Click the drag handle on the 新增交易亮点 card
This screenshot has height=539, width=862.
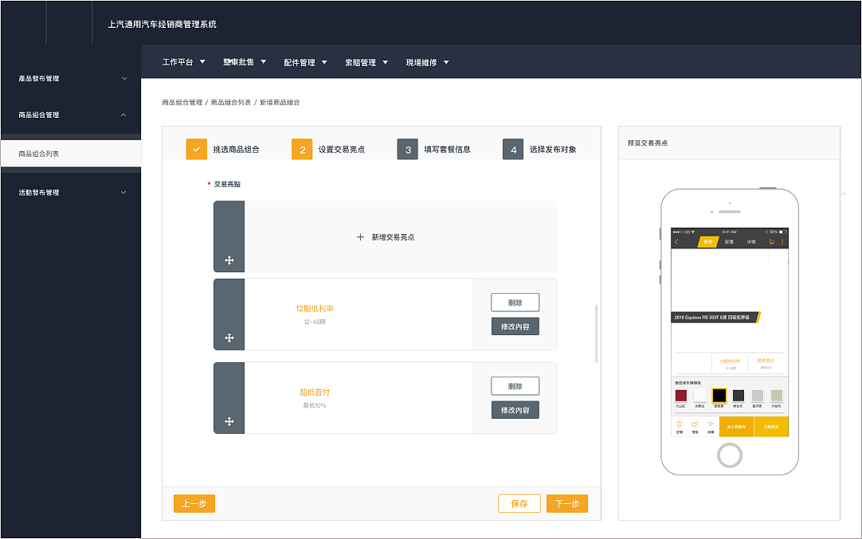click(229, 260)
